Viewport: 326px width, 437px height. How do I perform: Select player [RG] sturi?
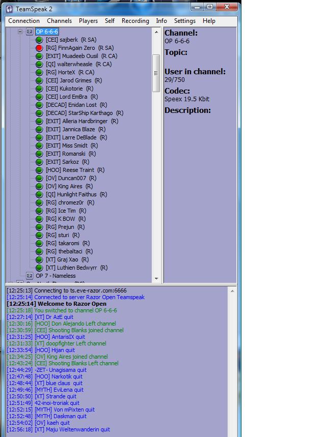point(63,235)
